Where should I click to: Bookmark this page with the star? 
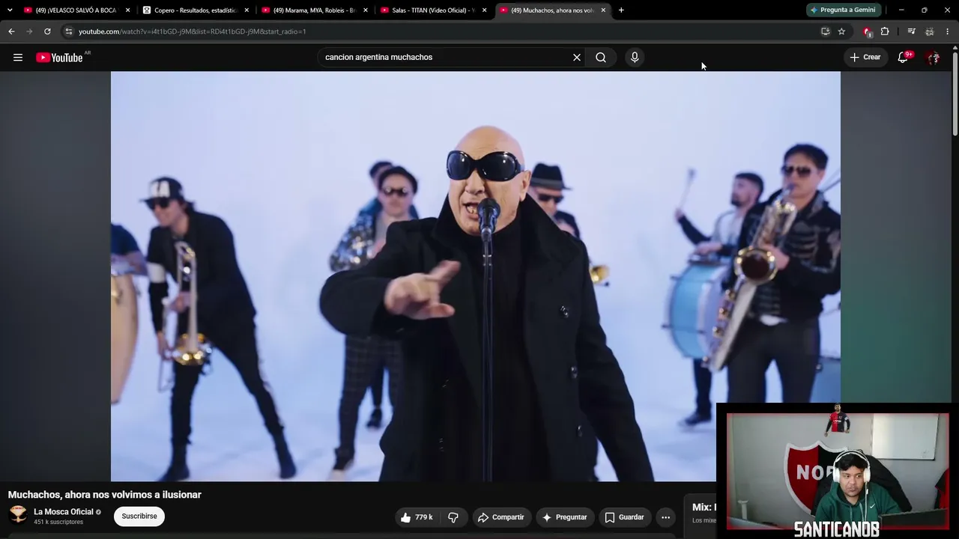(x=841, y=31)
